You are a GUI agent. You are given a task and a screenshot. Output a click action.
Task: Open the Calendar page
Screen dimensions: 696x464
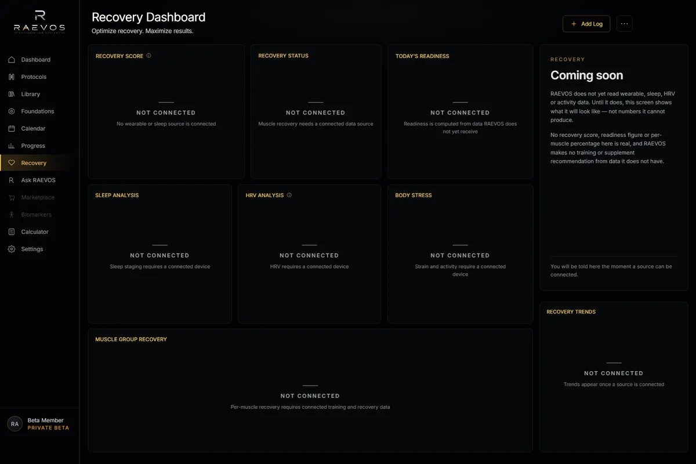[39, 129]
